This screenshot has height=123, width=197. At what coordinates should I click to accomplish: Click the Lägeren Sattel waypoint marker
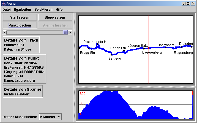144,49
